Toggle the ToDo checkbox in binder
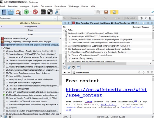 click(x=4, y=48)
